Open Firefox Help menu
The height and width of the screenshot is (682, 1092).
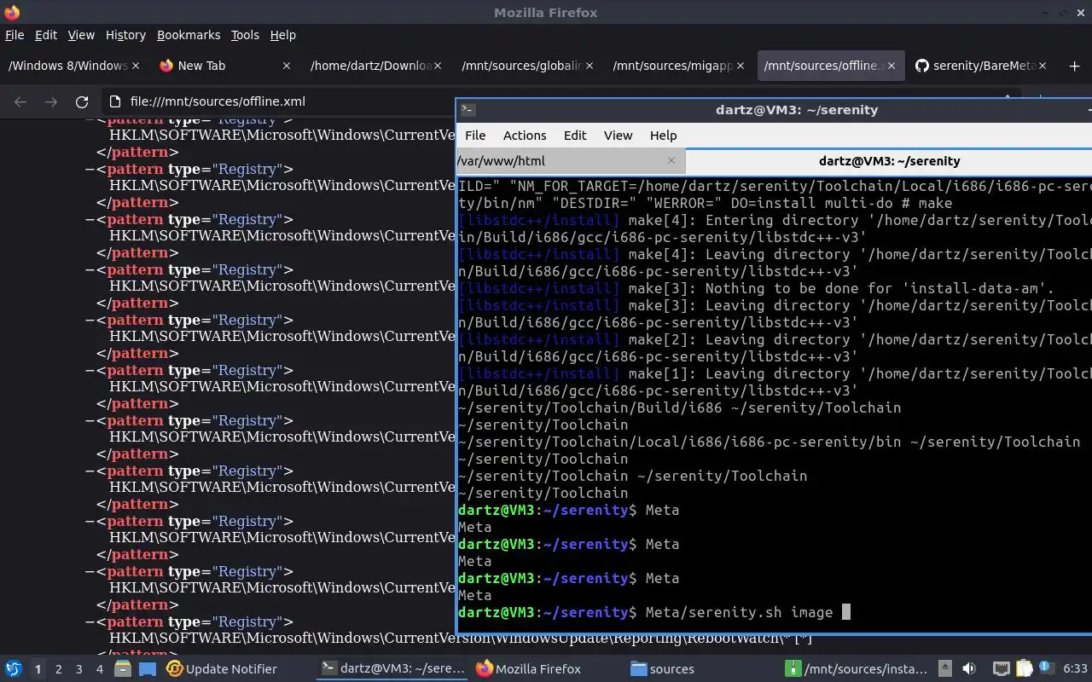click(283, 35)
